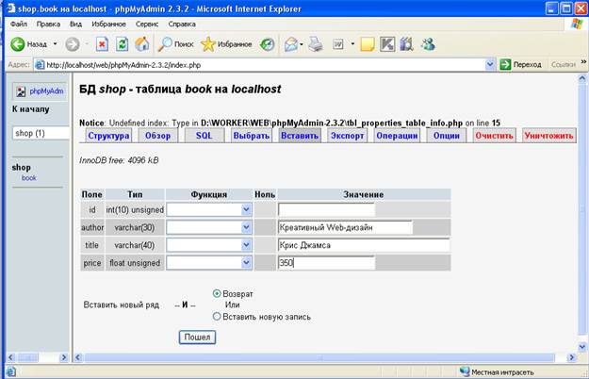Open Search (Поиск) magnifier tool
The image size is (589, 379).
[165, 44]
